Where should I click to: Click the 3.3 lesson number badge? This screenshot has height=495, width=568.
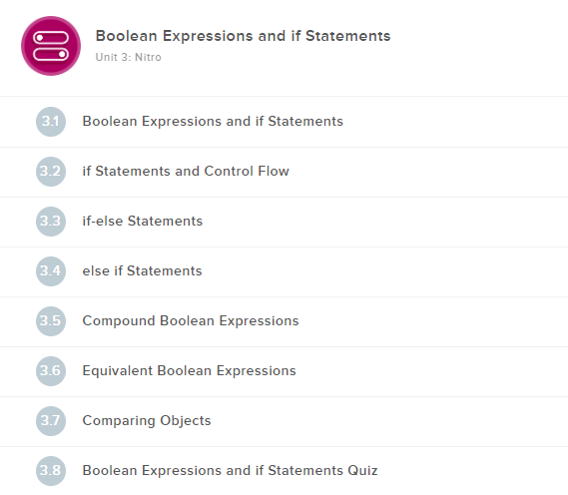51,222
